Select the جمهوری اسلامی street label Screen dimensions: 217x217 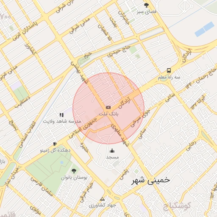click(x=83, y=128)
